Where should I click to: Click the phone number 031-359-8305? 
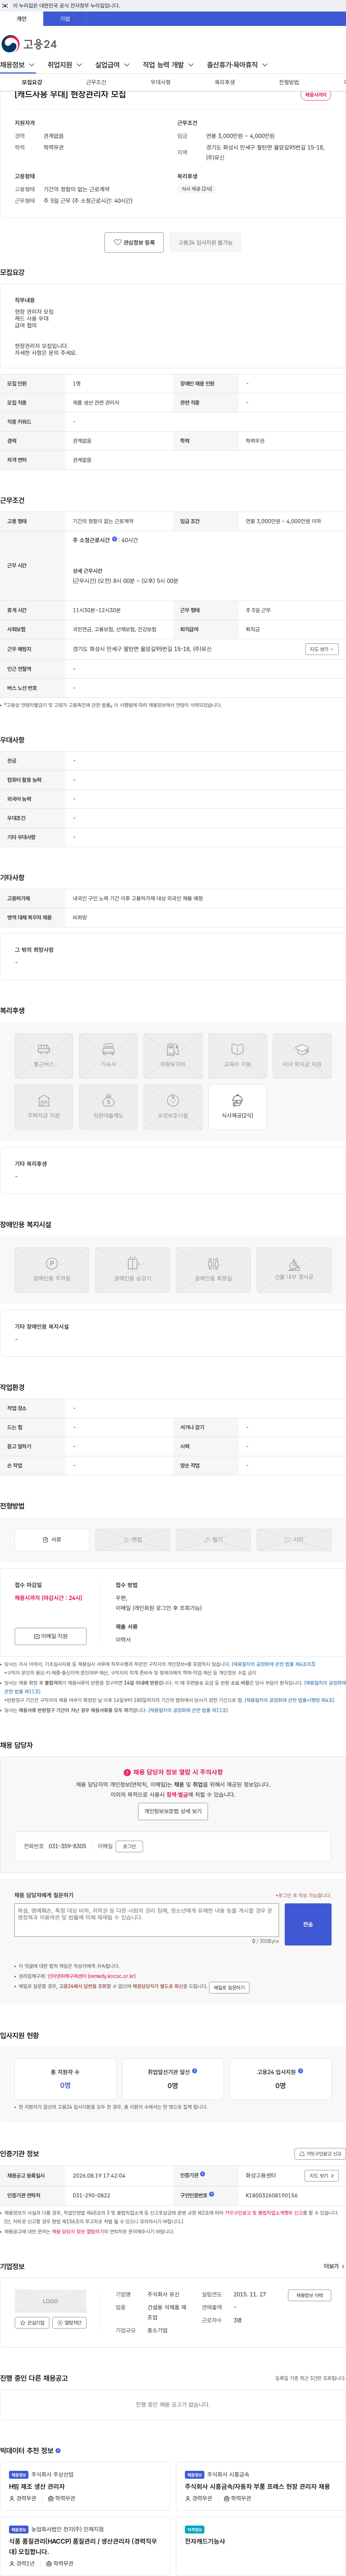67,1846
